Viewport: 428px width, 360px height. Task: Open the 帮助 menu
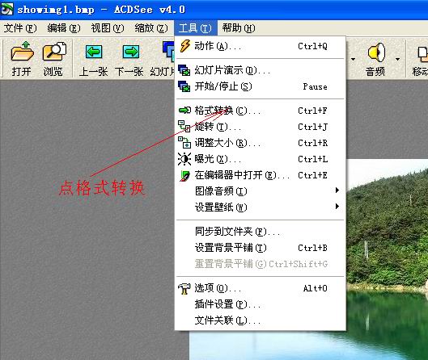tap(239, 28)
